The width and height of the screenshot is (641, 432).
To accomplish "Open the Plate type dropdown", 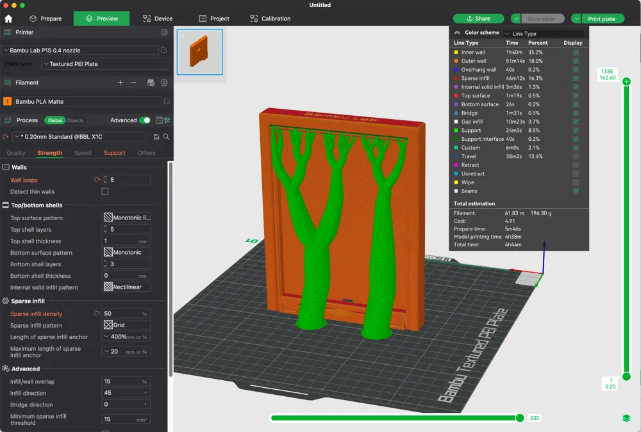I will [105, 64].
